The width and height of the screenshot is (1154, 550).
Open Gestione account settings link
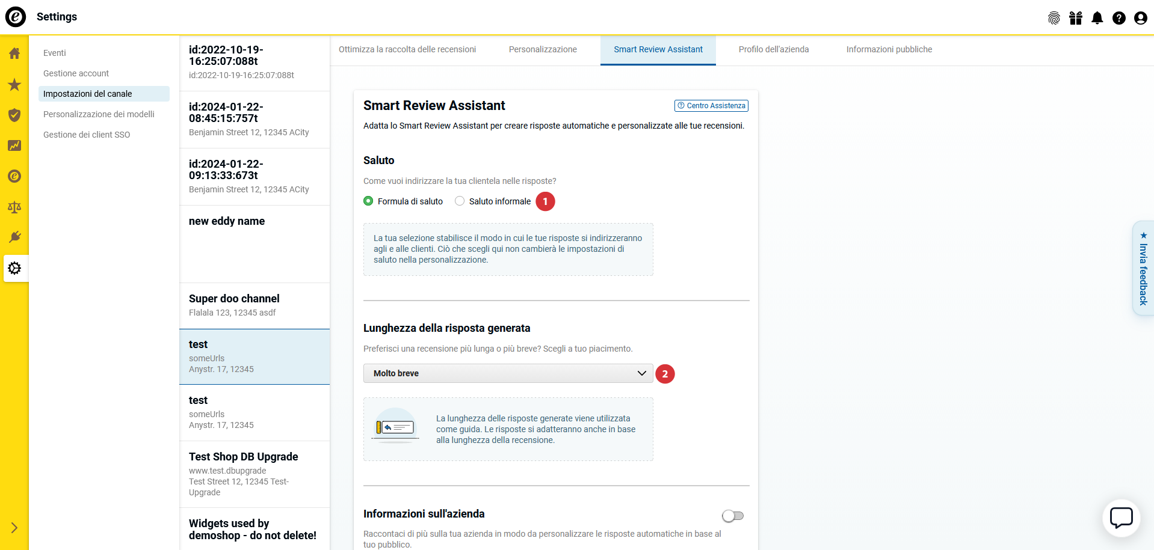76,73
